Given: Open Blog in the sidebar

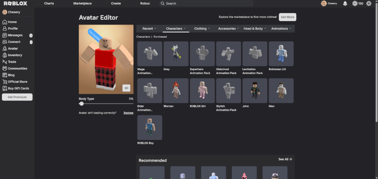Looking at the screenshot, I should coord(9,75).
